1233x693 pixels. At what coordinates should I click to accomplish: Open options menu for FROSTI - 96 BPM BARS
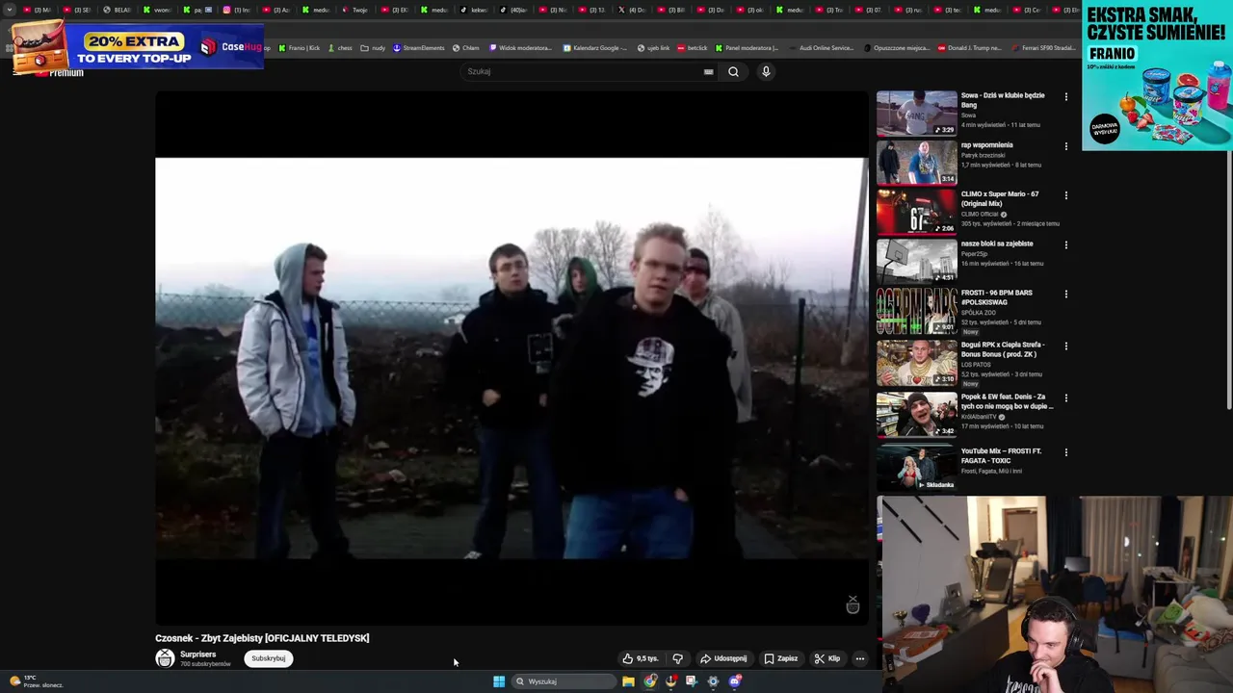[1065, 295]
